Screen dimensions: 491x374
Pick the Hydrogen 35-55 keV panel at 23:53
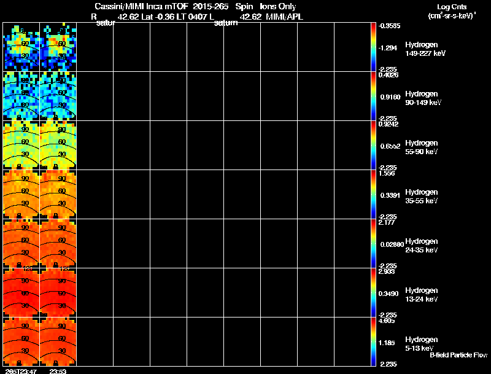point(58,195)
